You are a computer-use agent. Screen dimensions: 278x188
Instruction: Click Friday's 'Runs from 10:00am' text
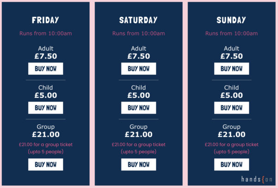pos(45,33)
